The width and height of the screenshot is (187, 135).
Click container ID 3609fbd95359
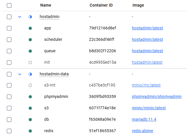102,96
